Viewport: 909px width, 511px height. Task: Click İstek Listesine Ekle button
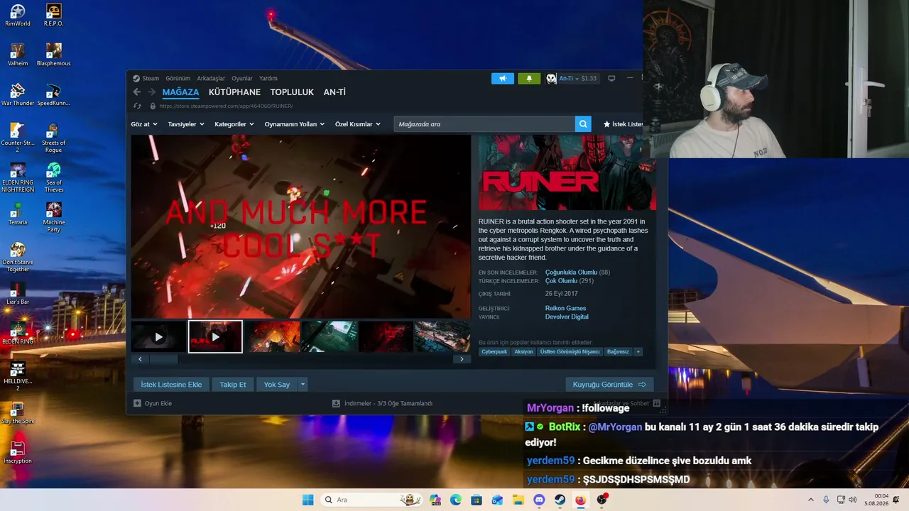coord(171,385)
